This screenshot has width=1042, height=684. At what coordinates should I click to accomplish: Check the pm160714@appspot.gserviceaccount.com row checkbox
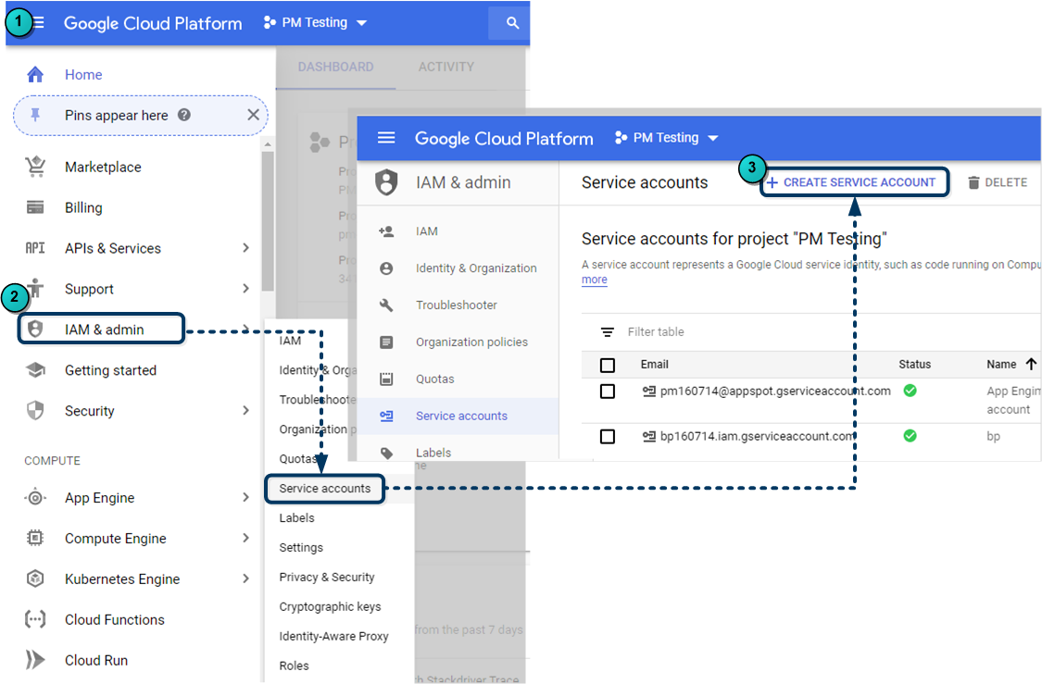pyautogui.click(x=608, y=392)
